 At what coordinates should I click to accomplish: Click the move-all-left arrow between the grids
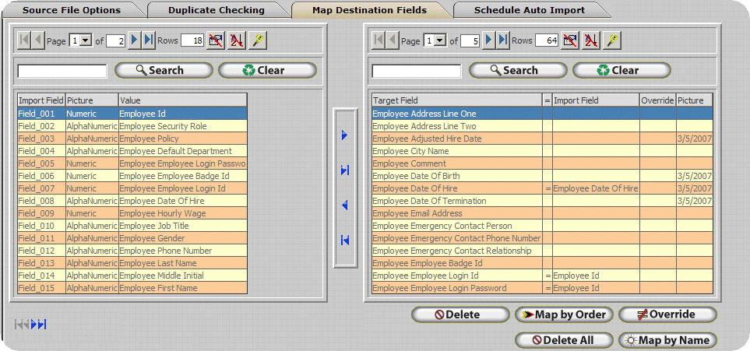pos(344,240)
